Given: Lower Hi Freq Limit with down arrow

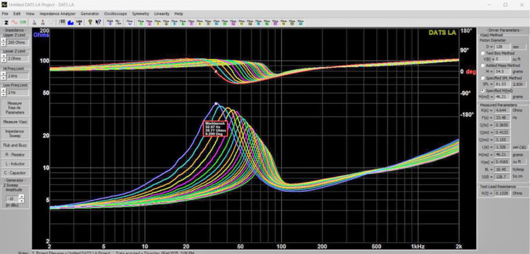Looking at the screenshot, I should (x=3, y=78).
